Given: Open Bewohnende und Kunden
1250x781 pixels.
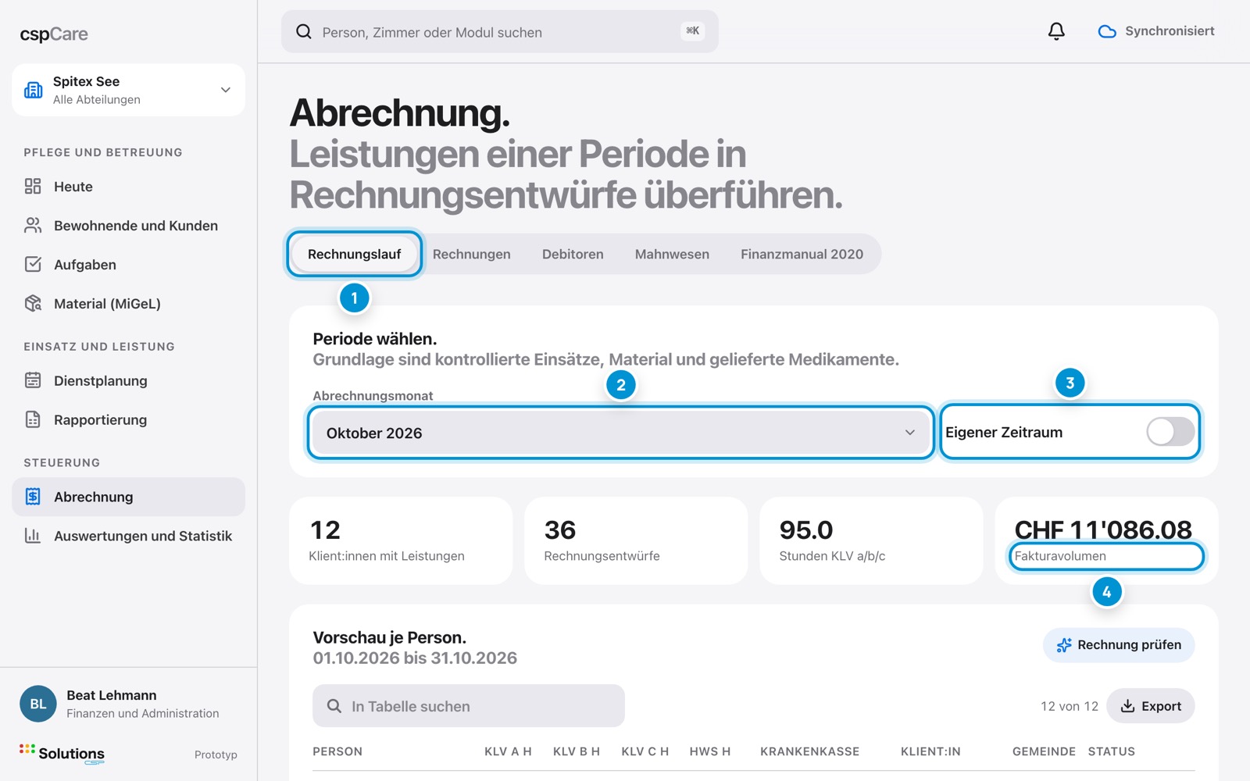Looking at the screenshot, I should [x=128, y=225].
